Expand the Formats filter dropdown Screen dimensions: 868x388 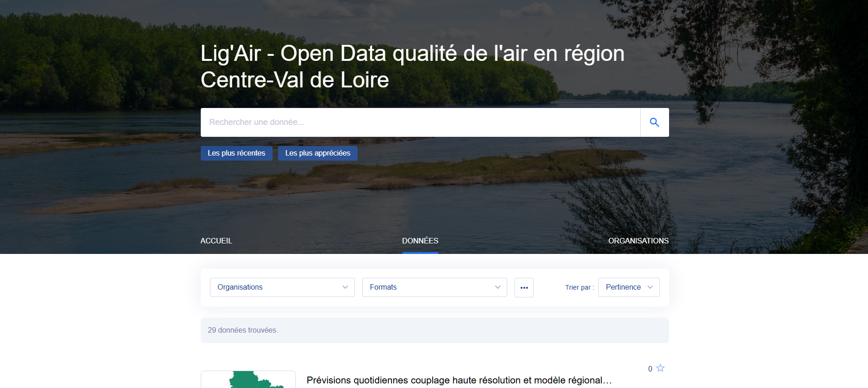coord(434,287)
